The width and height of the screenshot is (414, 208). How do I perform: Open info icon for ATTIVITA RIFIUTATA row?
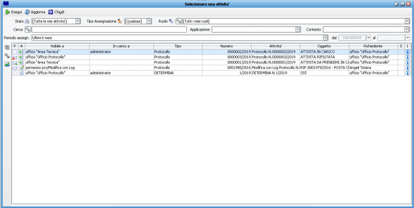pos(407,57)
